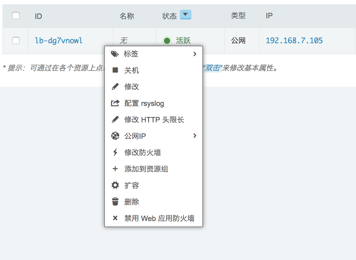The height and width of the screenshot is (260, 356).
Task: Expand the 公网IP submenu arrow
Action: click(195, 136)
